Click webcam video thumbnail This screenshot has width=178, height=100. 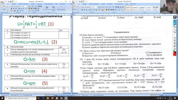point(169,7)
